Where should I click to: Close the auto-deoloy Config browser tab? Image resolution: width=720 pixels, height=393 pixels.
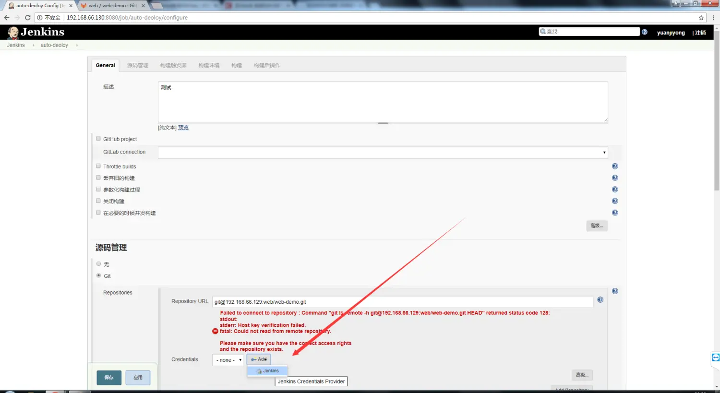click(x=71, y=6)
